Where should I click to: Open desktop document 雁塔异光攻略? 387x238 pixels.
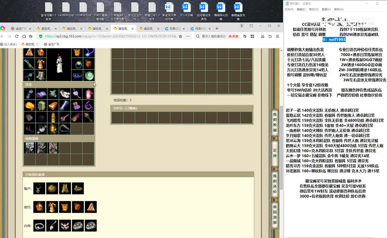[221, 11]
